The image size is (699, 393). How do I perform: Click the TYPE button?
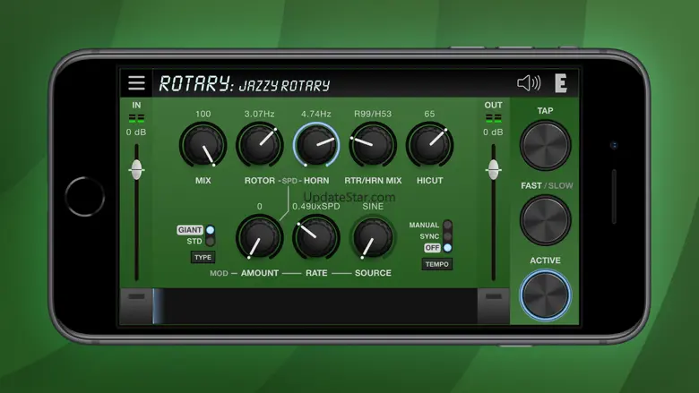click(x=203, y=257)
